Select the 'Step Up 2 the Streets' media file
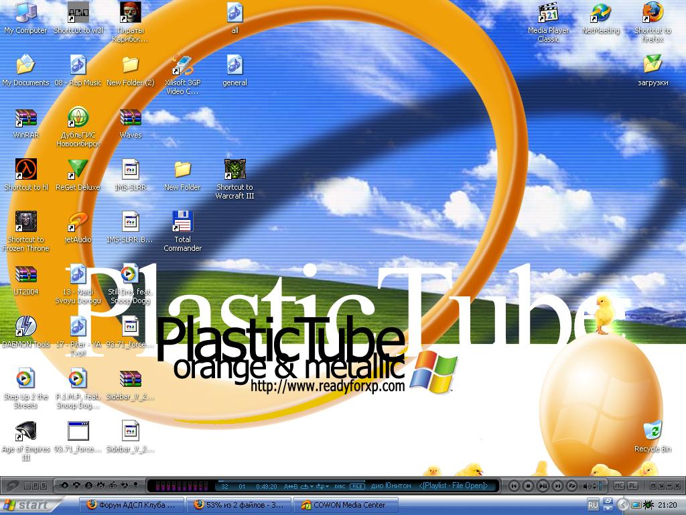Viewport: 686px width, 515px height. click(26, 389)
